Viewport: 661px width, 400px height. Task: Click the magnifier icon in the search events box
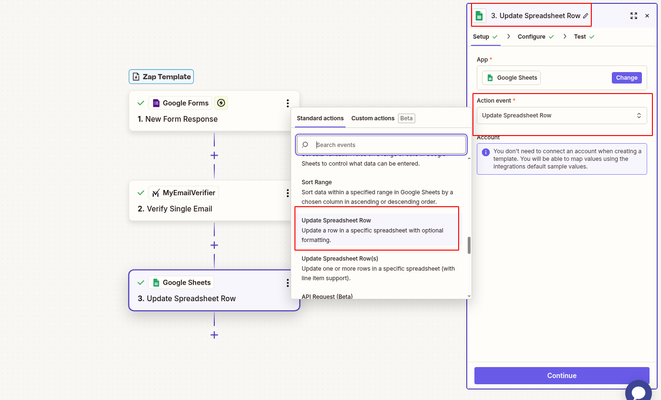(x=304, y=145)
